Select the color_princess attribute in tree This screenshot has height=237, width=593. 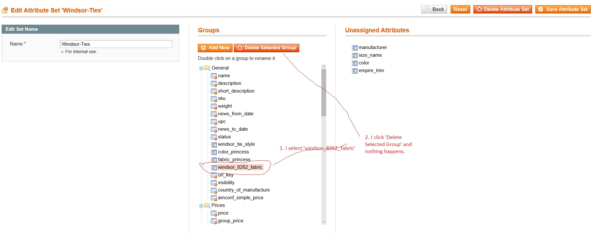click(x=233, y=152)
